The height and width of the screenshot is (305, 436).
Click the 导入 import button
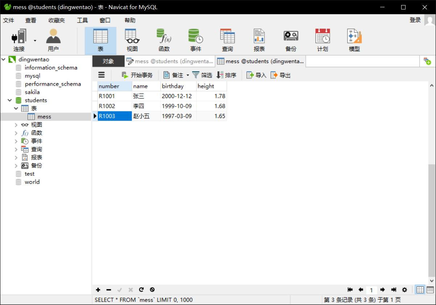[256, 75]
